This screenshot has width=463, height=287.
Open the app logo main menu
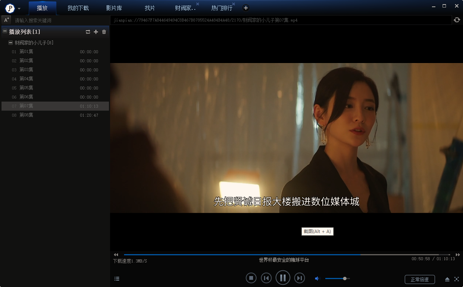[10, 8]
